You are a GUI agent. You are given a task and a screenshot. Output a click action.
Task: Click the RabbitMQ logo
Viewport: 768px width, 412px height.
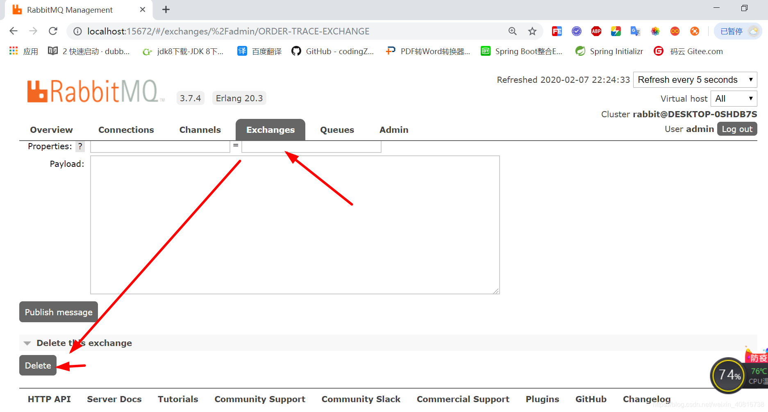[x=96, y=91]
